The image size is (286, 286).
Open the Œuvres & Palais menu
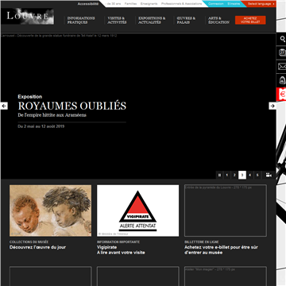pyautogui.click(x=186, y=21)
